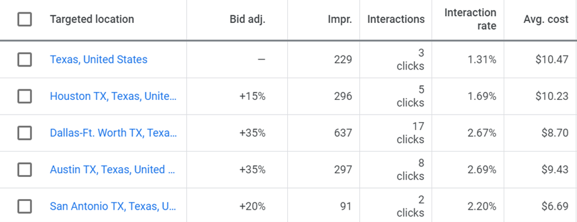This screenshot has width=577, height=222.
Task: Edit the +15% bid adjustment for Houston
Action: 253,96
